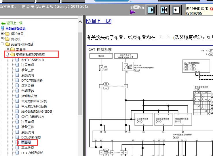Click the page icon beside 5MT:RS5F91R

tap(17, 60)
